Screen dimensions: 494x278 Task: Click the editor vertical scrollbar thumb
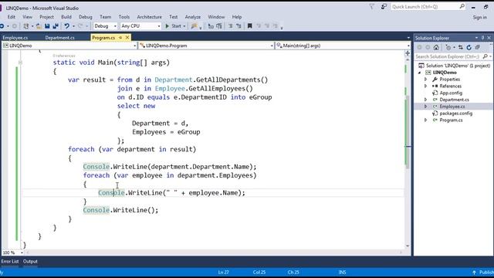pos(408,132)
